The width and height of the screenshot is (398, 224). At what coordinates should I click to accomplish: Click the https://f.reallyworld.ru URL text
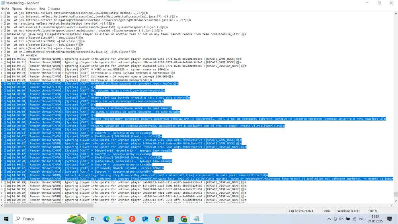[261, 126]
